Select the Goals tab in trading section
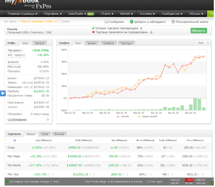This screenshot has width=215, height=187. (x=45, y=134)
